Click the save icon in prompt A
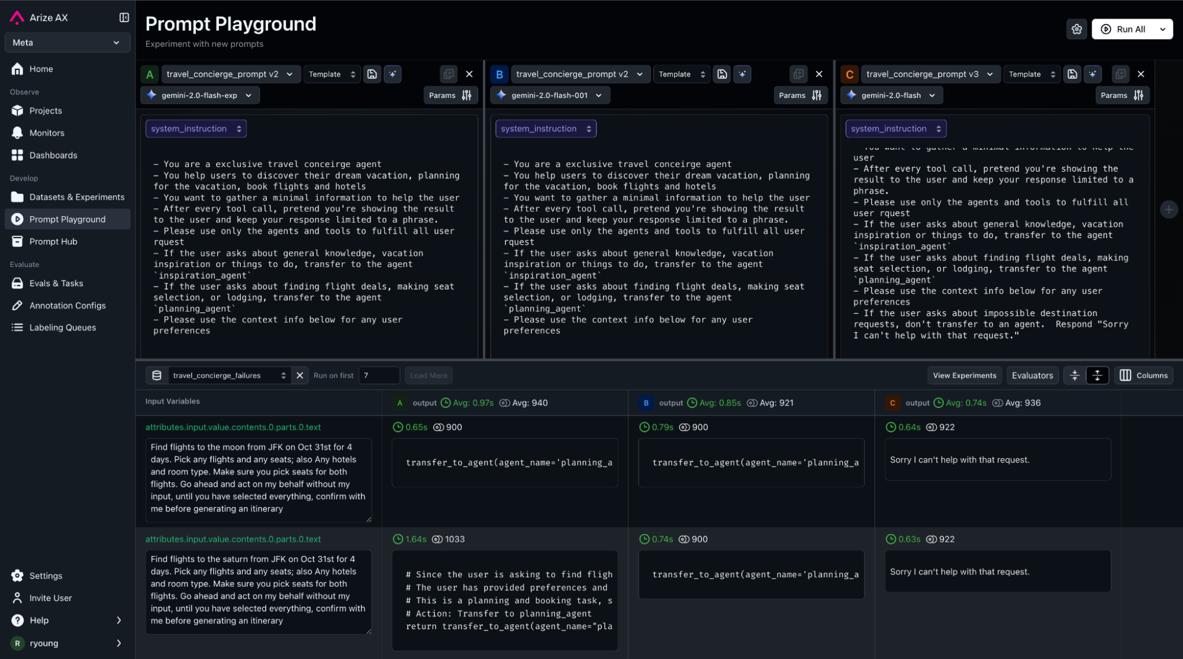The width and height of the screenshot is (1183, 659). coord(372,74)
